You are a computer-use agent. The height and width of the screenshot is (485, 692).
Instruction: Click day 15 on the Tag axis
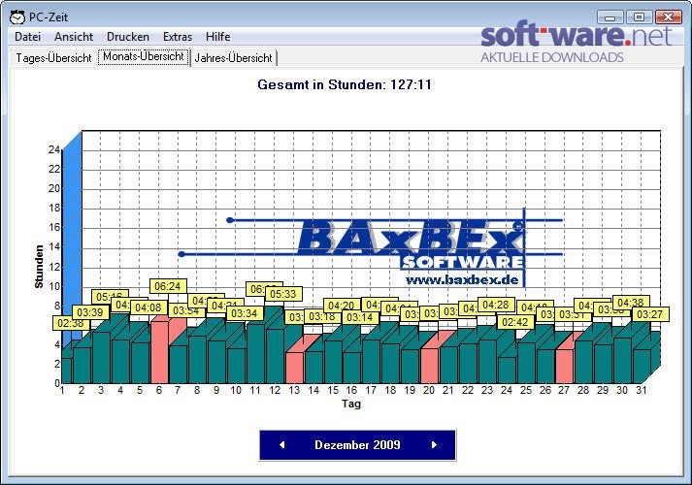click(333, 390)
